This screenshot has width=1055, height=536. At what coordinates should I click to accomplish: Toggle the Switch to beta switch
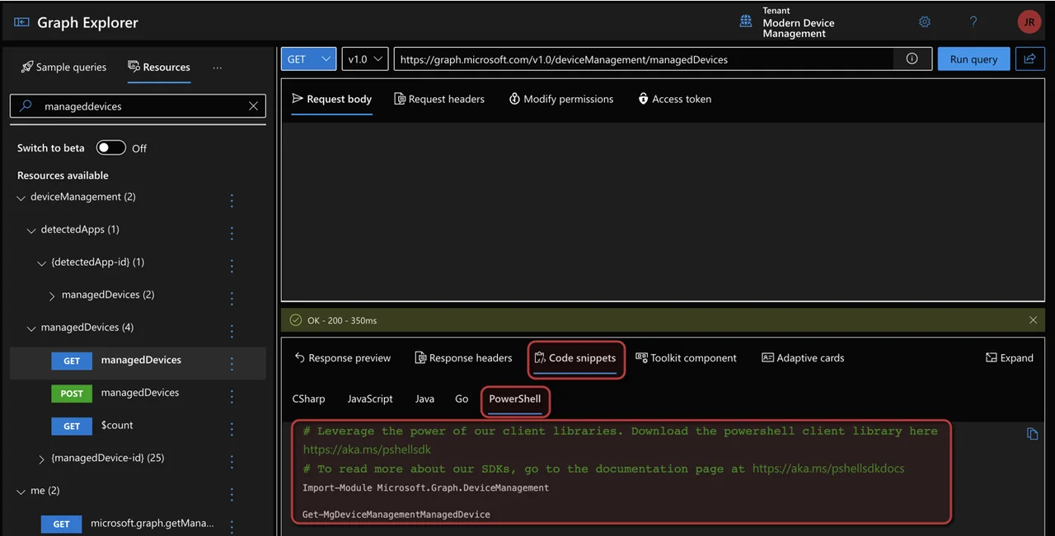point(111,147)
